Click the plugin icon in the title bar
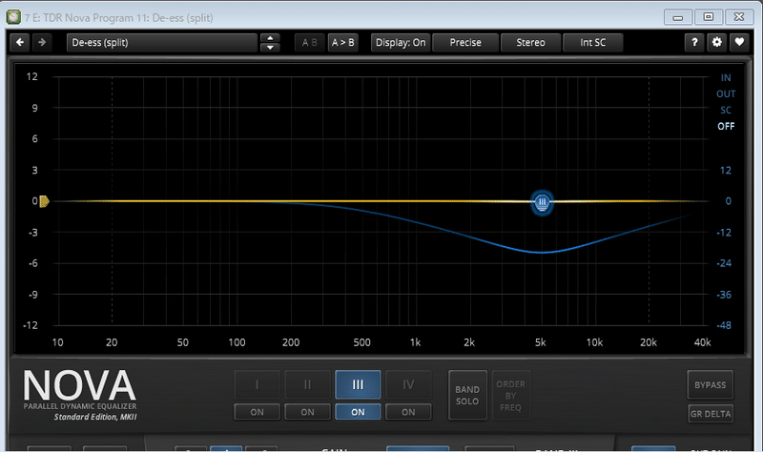 [x=13, y=17]
